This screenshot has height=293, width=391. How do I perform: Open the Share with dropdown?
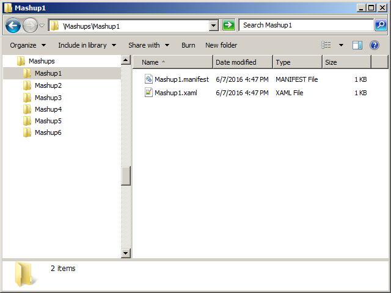pyautogui.click(x=148, y=45)
